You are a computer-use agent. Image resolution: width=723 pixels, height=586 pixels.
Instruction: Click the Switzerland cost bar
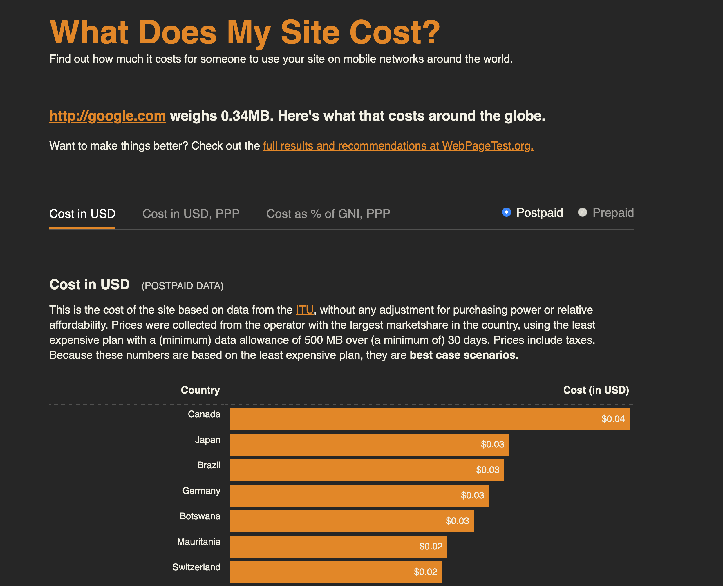335,572
